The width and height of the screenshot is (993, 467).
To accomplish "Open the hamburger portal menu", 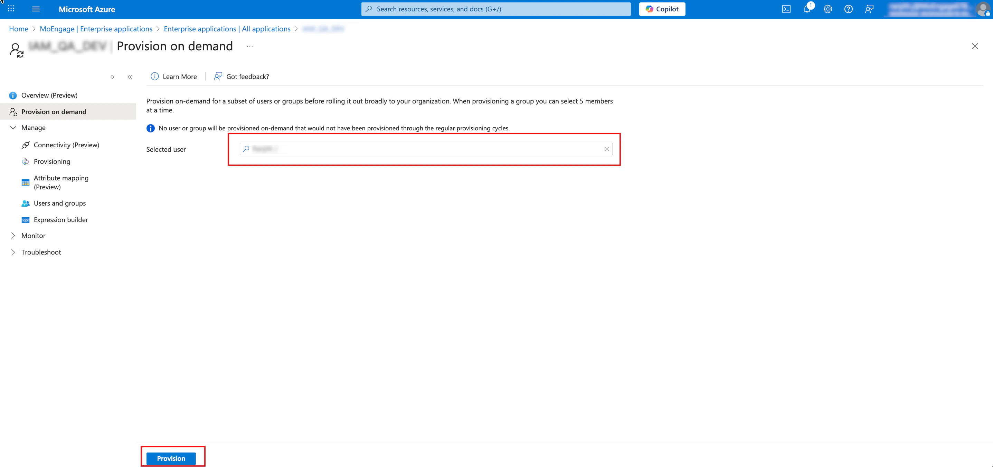I will [x=36, y=9].
